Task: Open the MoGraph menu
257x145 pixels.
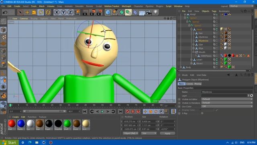Action: [126, 6]
